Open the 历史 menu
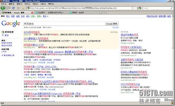The height and width of the screenshot is (106, 175). (27, 4)
